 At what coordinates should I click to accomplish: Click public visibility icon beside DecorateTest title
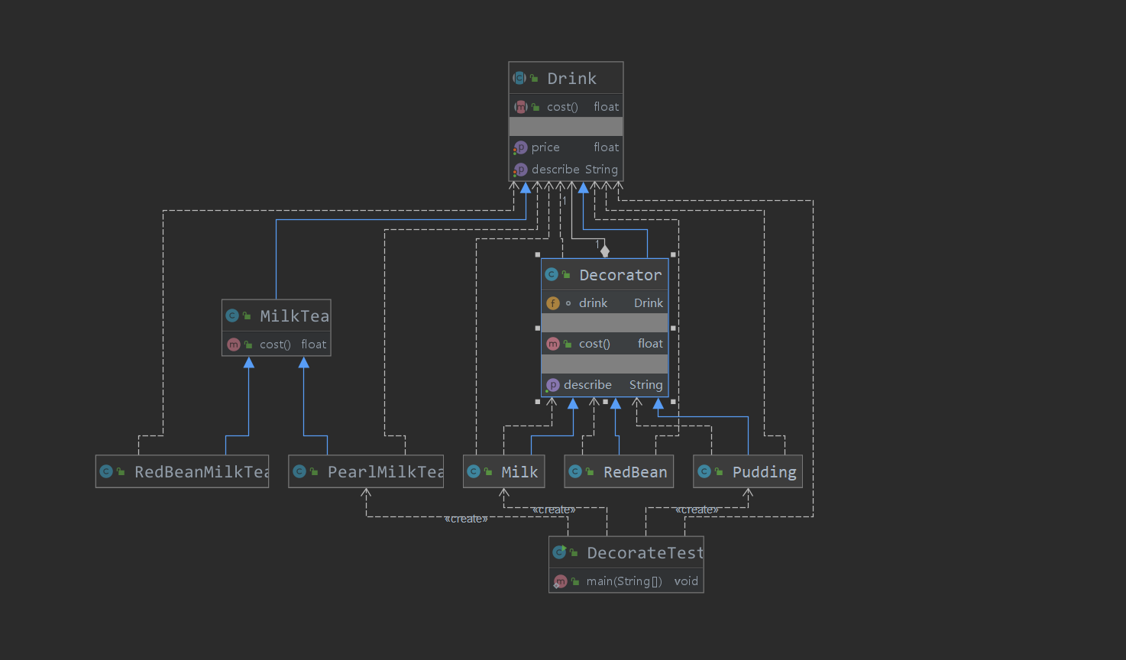574,553
